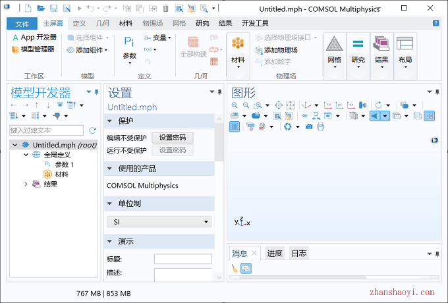Image resolution: width=448 pixels, height=303 pixels.
Task: Collapse the Untitled.mph root node
Action: 15,145
